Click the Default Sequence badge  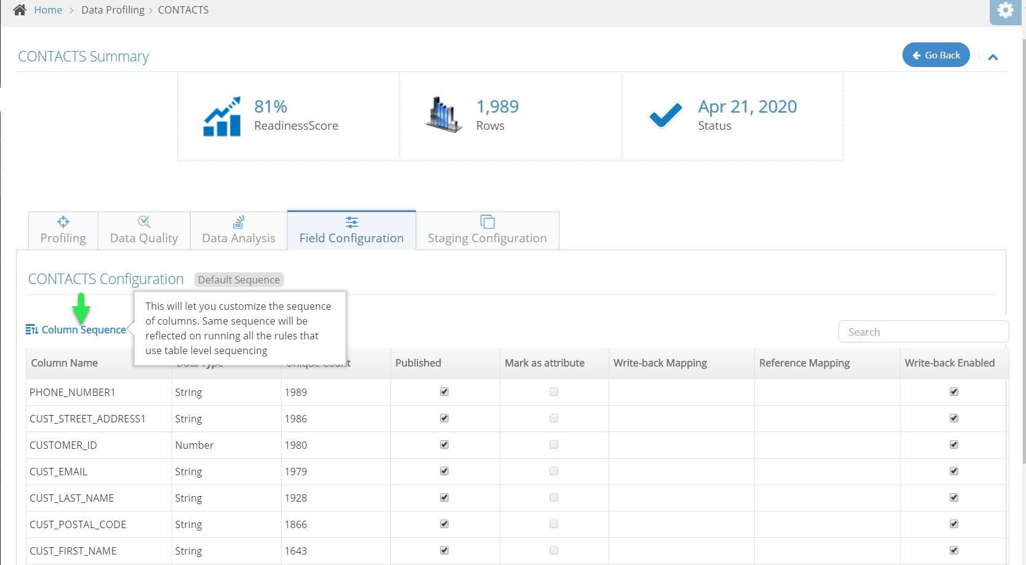[x=239, y=280]
